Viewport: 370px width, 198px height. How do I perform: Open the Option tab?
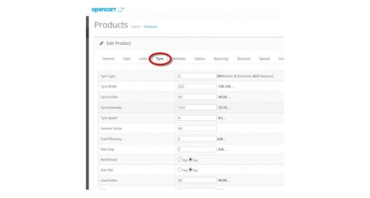200,58
